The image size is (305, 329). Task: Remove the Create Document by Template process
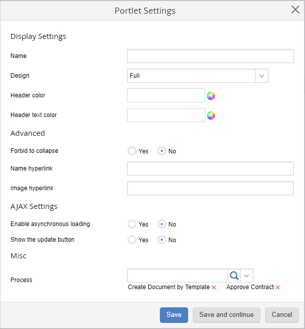click(214, 288)
